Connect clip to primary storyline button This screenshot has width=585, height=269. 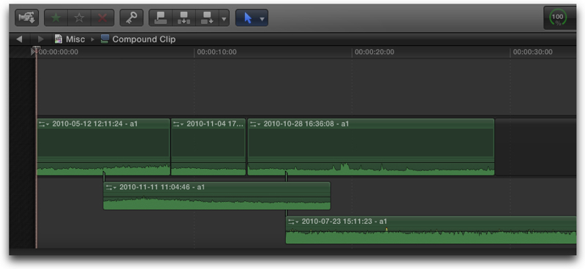click(160, 18)
